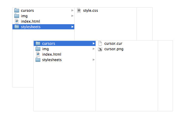The height and width of the screenshot is (121, 182).
Task: Select cursor.cur file name
Action: [113, 44]
